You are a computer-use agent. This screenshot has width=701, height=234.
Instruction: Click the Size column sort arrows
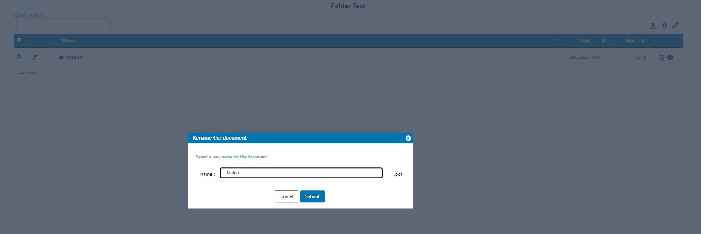click(x=643, y=41)
